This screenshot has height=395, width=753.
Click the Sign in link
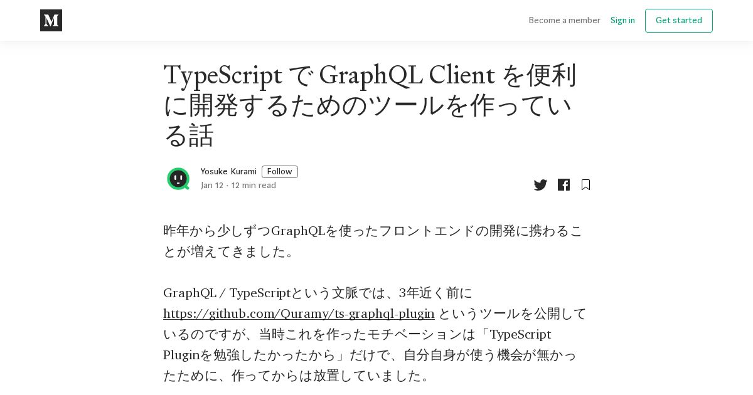622,20
